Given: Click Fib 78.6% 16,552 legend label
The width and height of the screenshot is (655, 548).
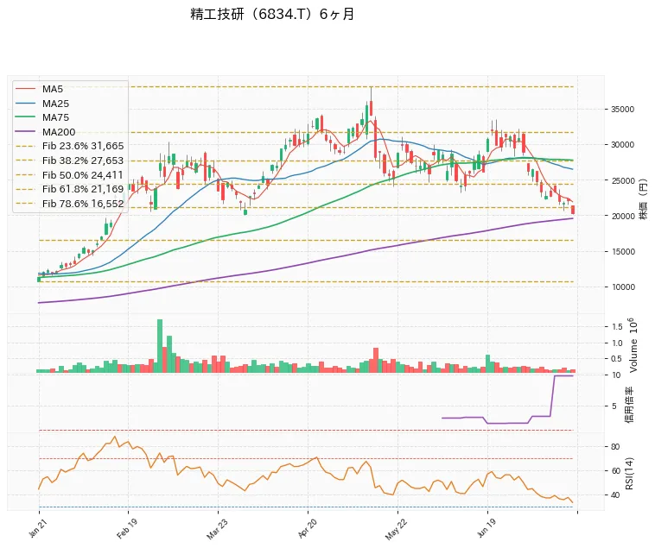Looking at the screenshot, I should click(83, 204).
